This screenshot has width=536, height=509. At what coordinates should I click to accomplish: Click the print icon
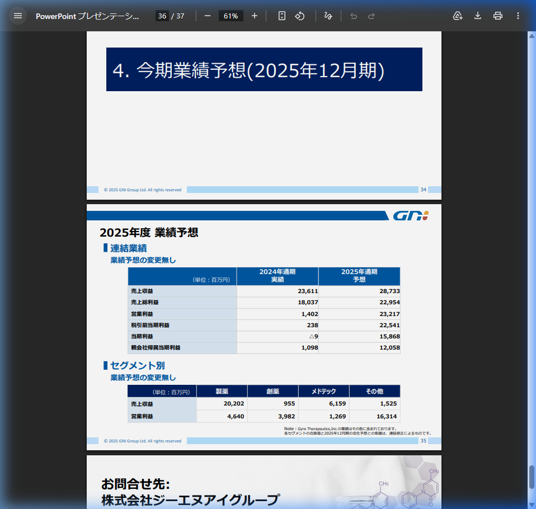[497, 16]
